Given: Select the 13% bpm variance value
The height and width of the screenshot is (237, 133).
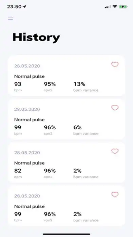Looking at the screenshot, I should click(x=79, y=84).
